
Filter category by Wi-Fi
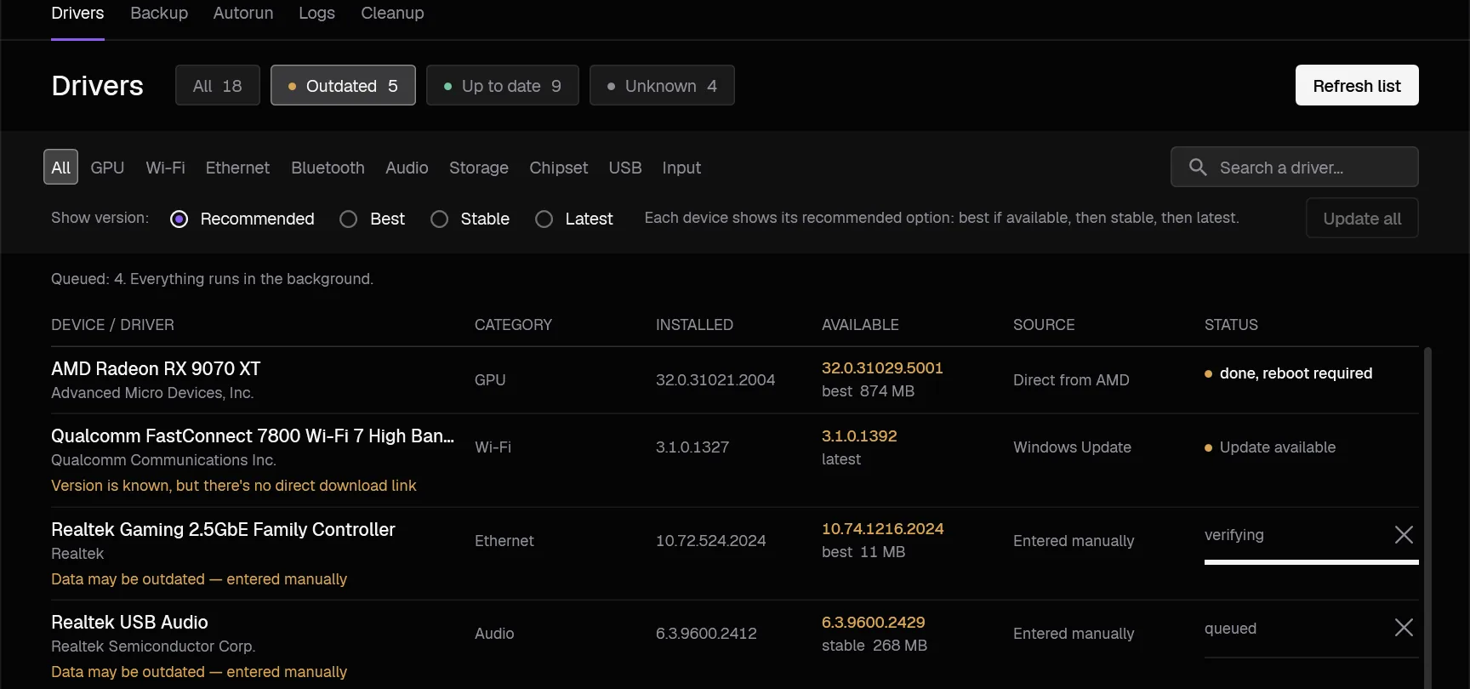click(165, 168)
